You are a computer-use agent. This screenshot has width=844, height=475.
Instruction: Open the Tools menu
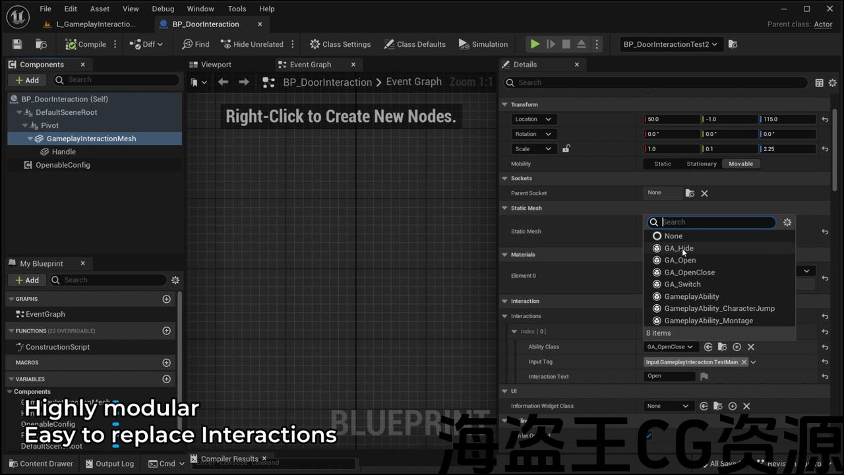(x=237, y=9)
